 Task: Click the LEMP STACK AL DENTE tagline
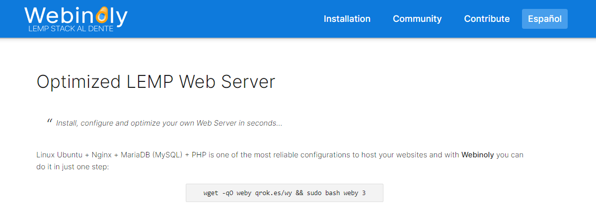click(x=71, y=29)
